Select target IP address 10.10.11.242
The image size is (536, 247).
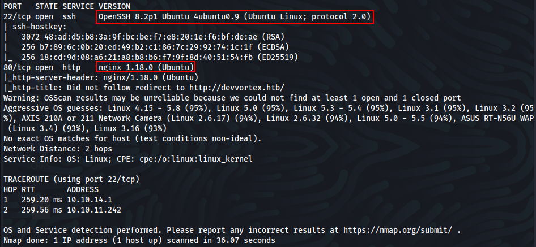coord(93,210)
